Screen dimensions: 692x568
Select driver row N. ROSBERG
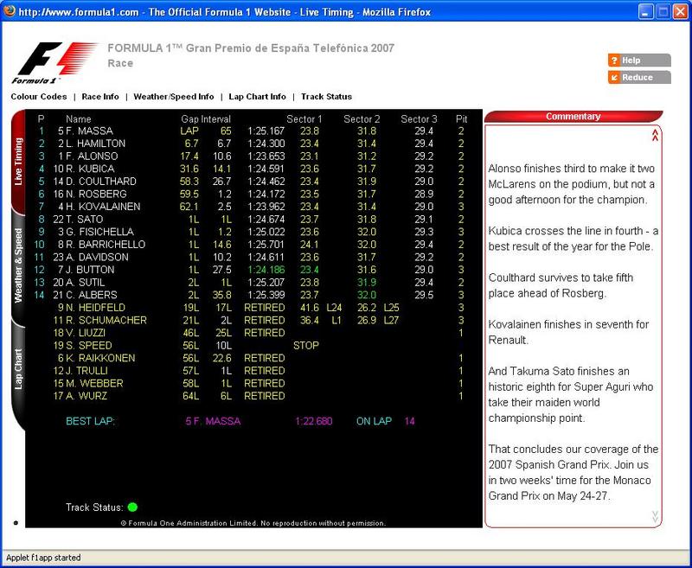[x=252, y=194]
